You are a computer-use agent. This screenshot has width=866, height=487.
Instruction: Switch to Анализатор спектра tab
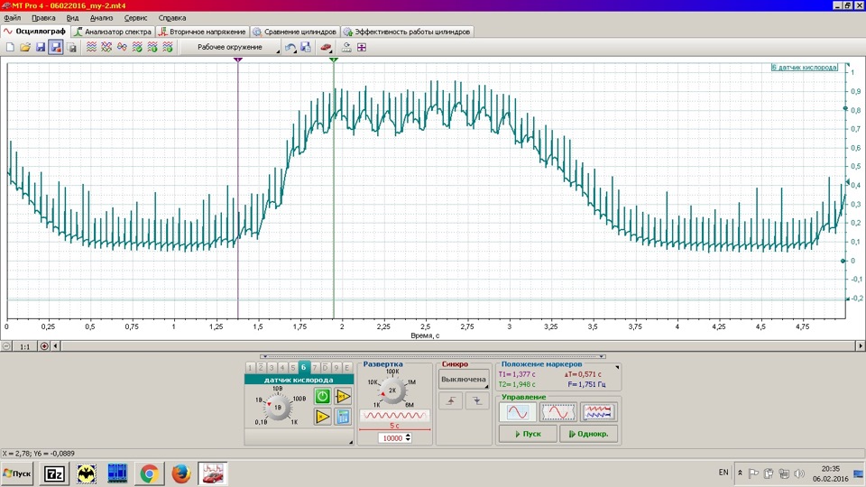113,32
